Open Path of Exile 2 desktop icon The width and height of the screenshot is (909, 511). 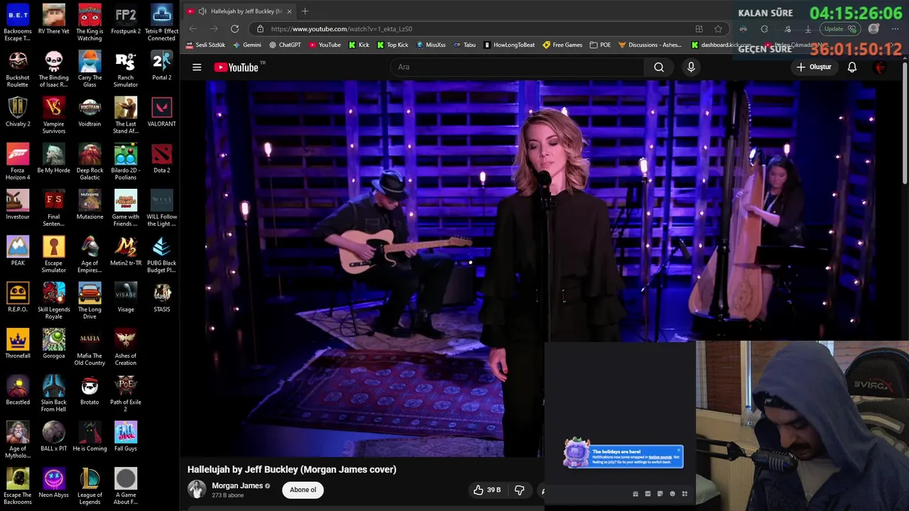point(126,394)
